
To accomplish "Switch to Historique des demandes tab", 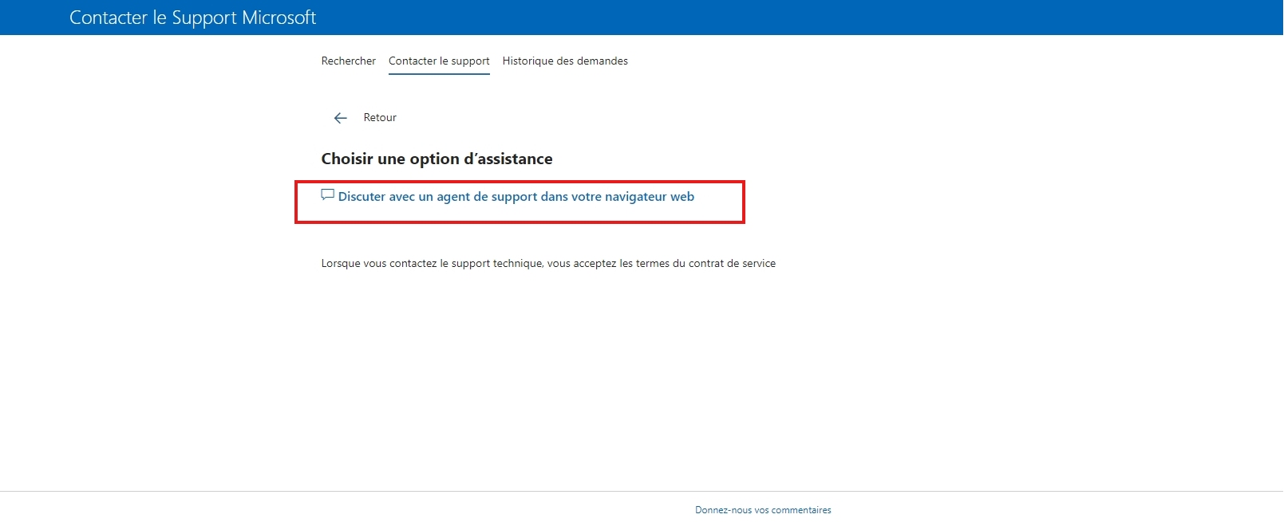I will pos(565,61).
